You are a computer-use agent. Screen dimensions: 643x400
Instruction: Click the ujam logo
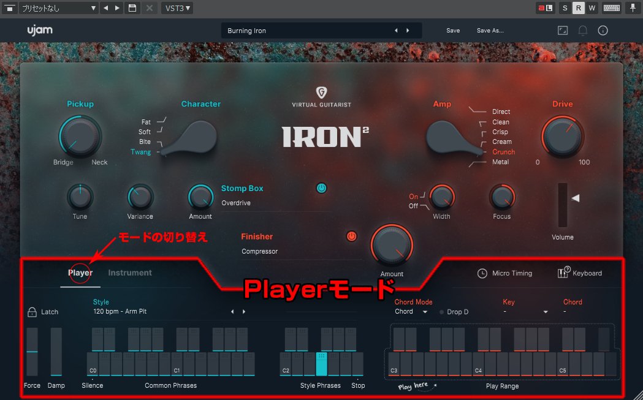coord(39,30)
